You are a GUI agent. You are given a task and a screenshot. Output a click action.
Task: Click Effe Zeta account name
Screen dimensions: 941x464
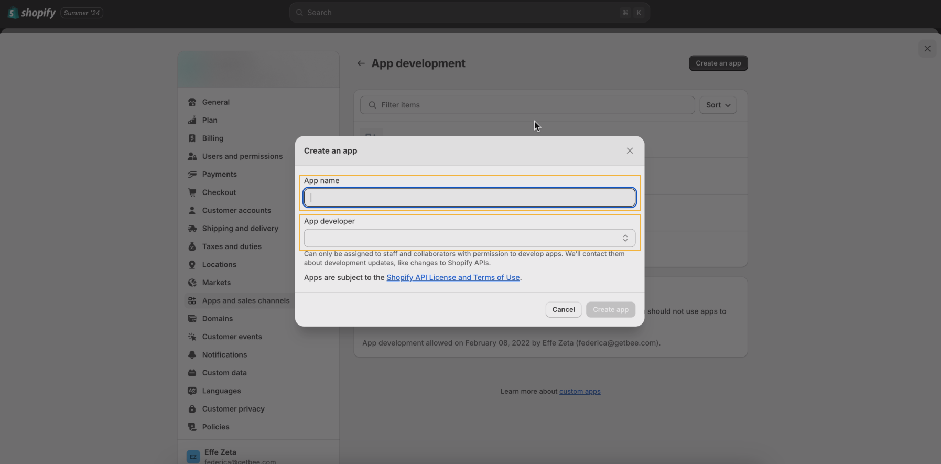(220, 452)
